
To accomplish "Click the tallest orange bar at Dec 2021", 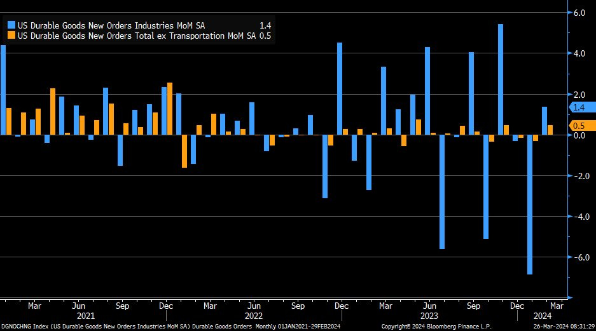I will tap(170, 109).
